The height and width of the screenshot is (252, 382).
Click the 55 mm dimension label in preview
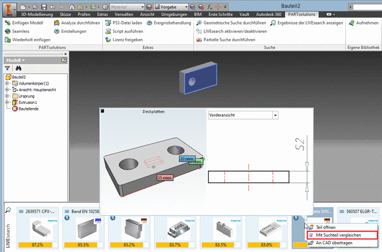(165, 178)
